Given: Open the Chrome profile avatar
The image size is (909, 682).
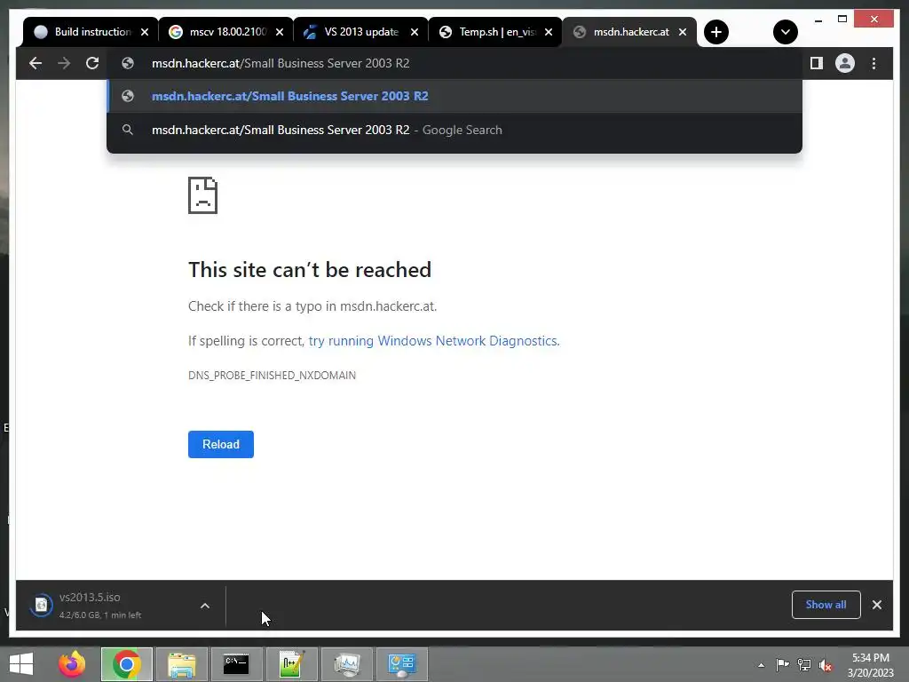Looking at the screenshot, I should [845, 63].
